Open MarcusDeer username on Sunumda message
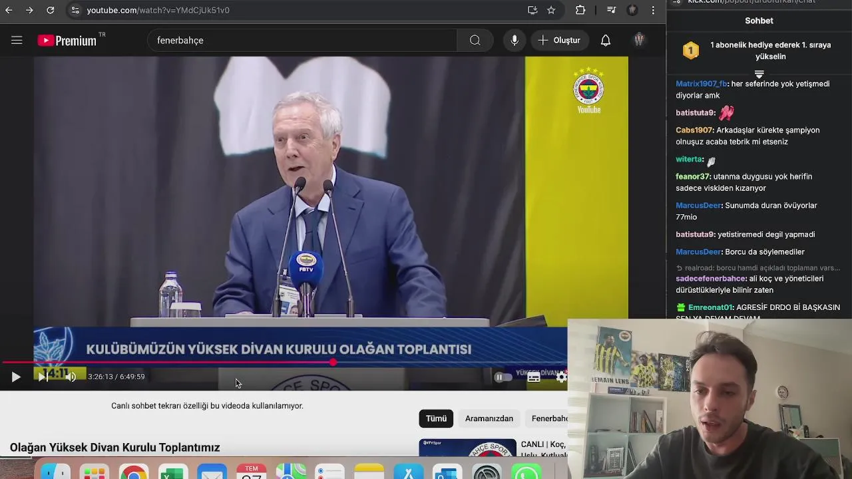The width and height of the screenshot is (852, 479). point(698,206)
